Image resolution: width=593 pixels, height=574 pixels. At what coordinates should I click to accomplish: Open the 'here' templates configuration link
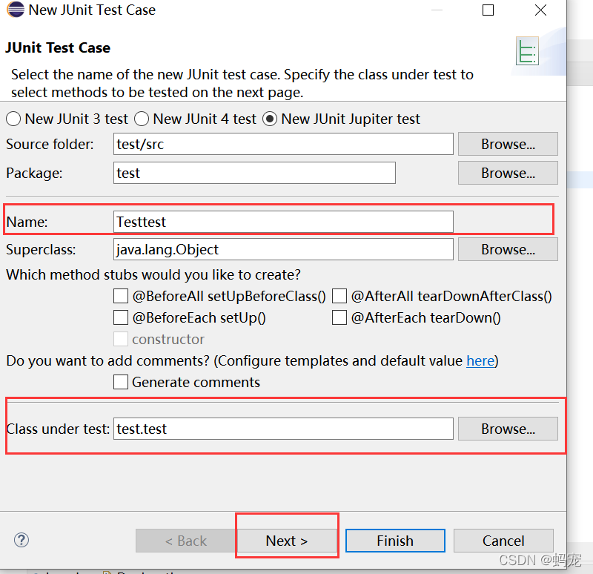point(480,361)
